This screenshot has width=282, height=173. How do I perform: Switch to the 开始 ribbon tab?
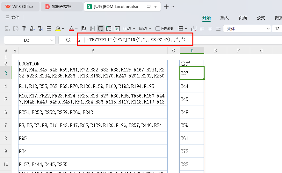[x=206, y=18]
